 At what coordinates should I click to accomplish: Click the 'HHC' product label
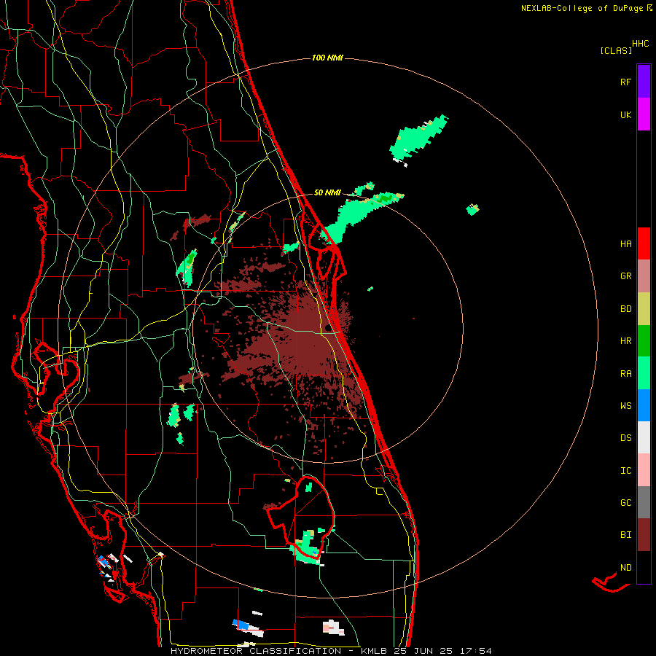click(x=640, y=44)
